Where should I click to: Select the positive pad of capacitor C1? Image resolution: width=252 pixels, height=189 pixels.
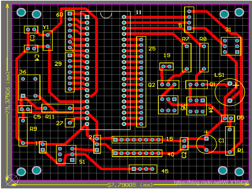[207, 138]
